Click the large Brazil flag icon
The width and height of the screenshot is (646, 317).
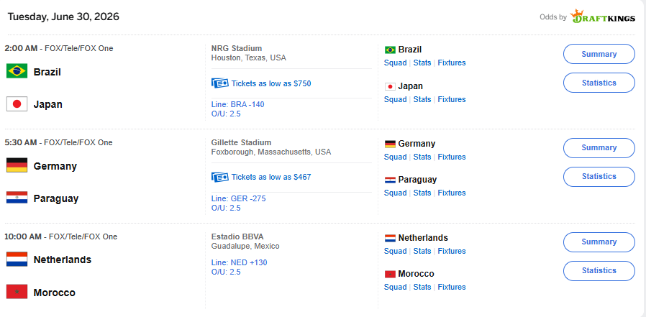[17, 71]
